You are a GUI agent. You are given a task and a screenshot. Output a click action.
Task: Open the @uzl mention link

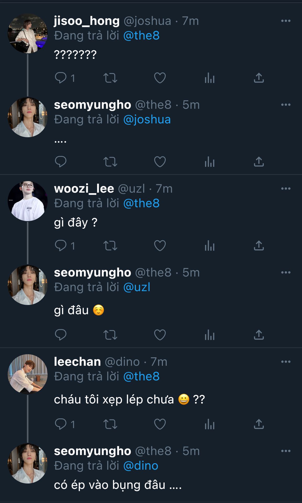pyautogui.click(x=137, y=287)
